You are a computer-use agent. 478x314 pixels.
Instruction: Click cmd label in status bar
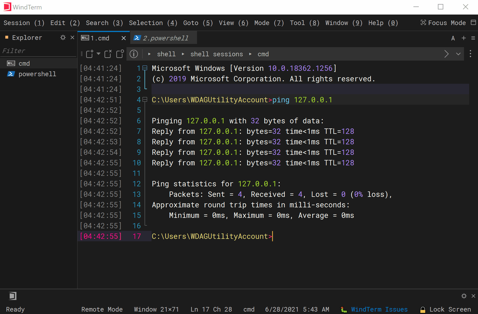click(x=249, y=309)
